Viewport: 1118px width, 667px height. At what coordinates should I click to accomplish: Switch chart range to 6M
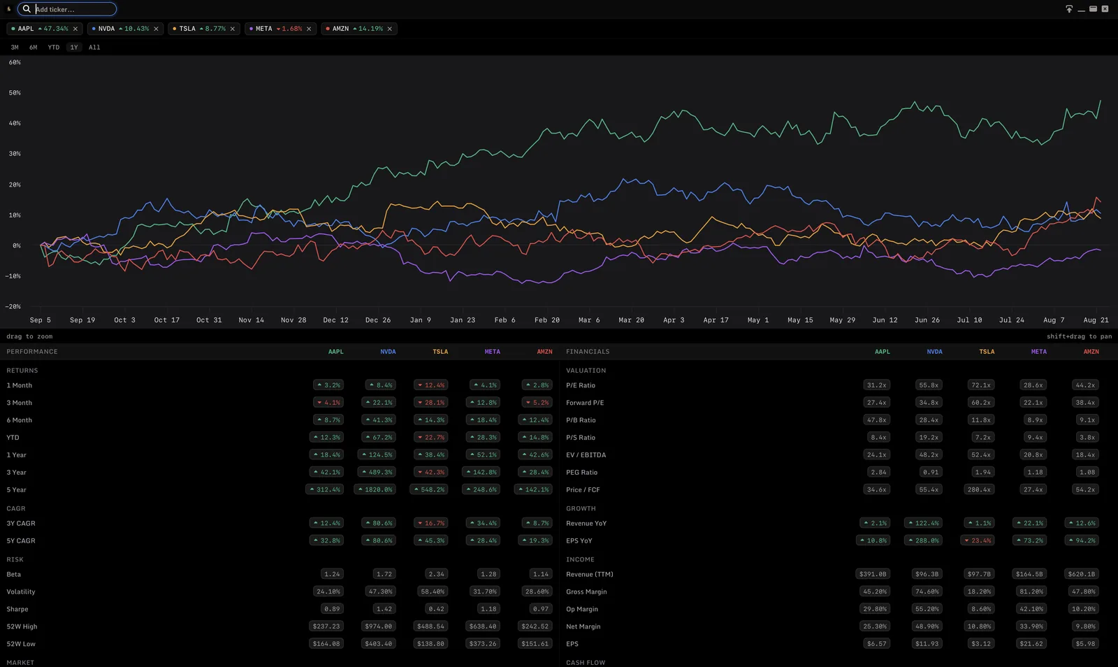tap(33, 48)
